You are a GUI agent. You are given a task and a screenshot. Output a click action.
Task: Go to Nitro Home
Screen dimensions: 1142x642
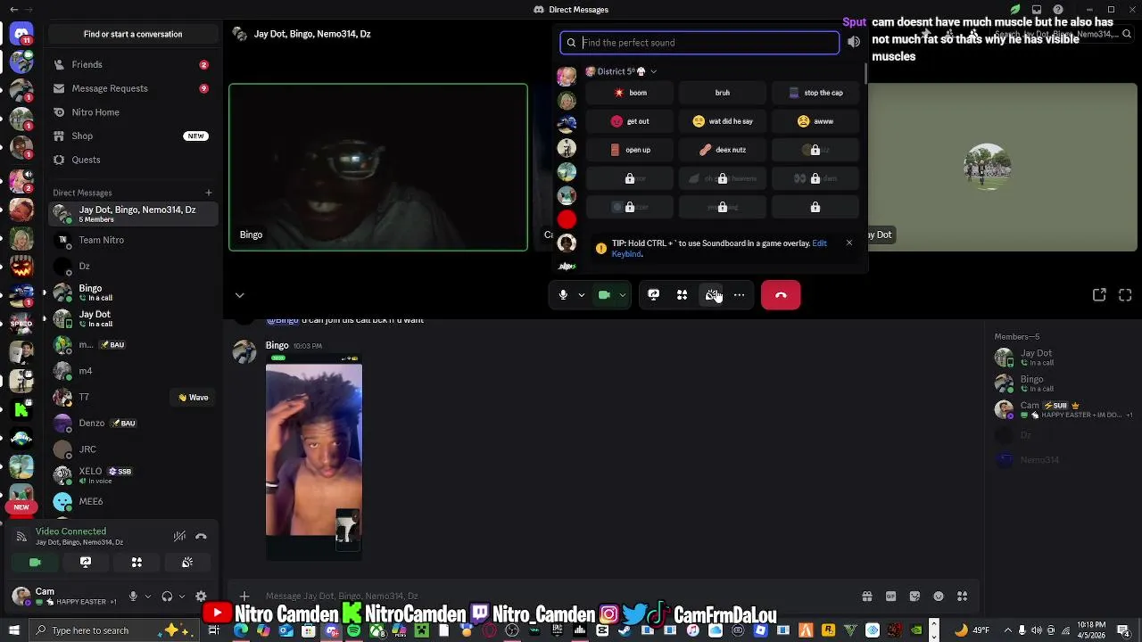pos(133,112)
